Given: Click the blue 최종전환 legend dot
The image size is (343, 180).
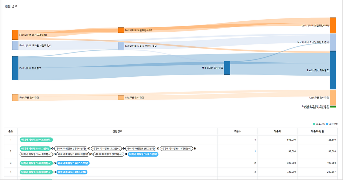Looking at the screenshot, I should (x=327, y=124).
